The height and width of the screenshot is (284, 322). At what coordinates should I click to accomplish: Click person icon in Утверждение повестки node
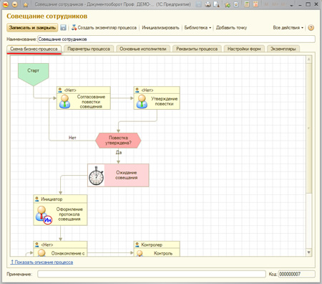142,102
